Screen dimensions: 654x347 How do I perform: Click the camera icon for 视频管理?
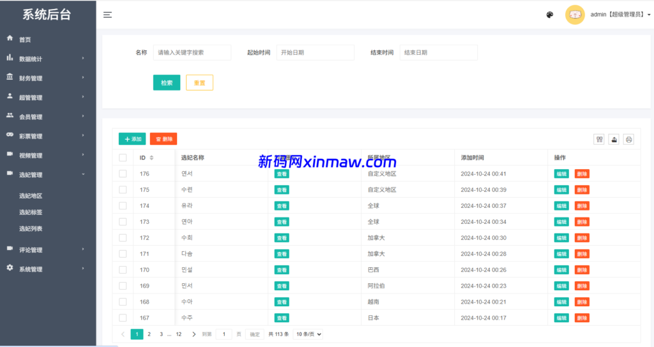(x=10, y=154)
